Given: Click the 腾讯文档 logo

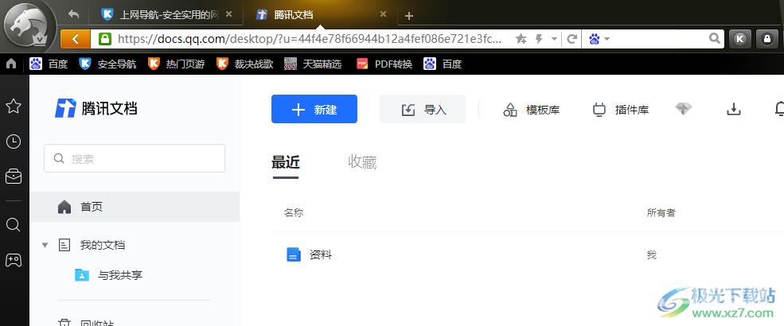Looking at the screenshot, I should click(96, 108).
